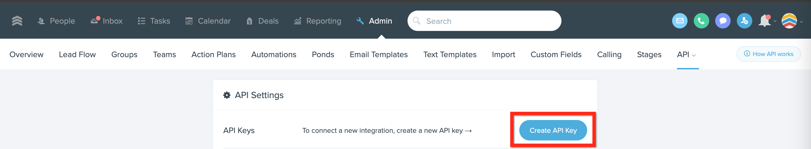Open notifications bell icon
This screenshot has width=811, height=149.
coord(765,21)
